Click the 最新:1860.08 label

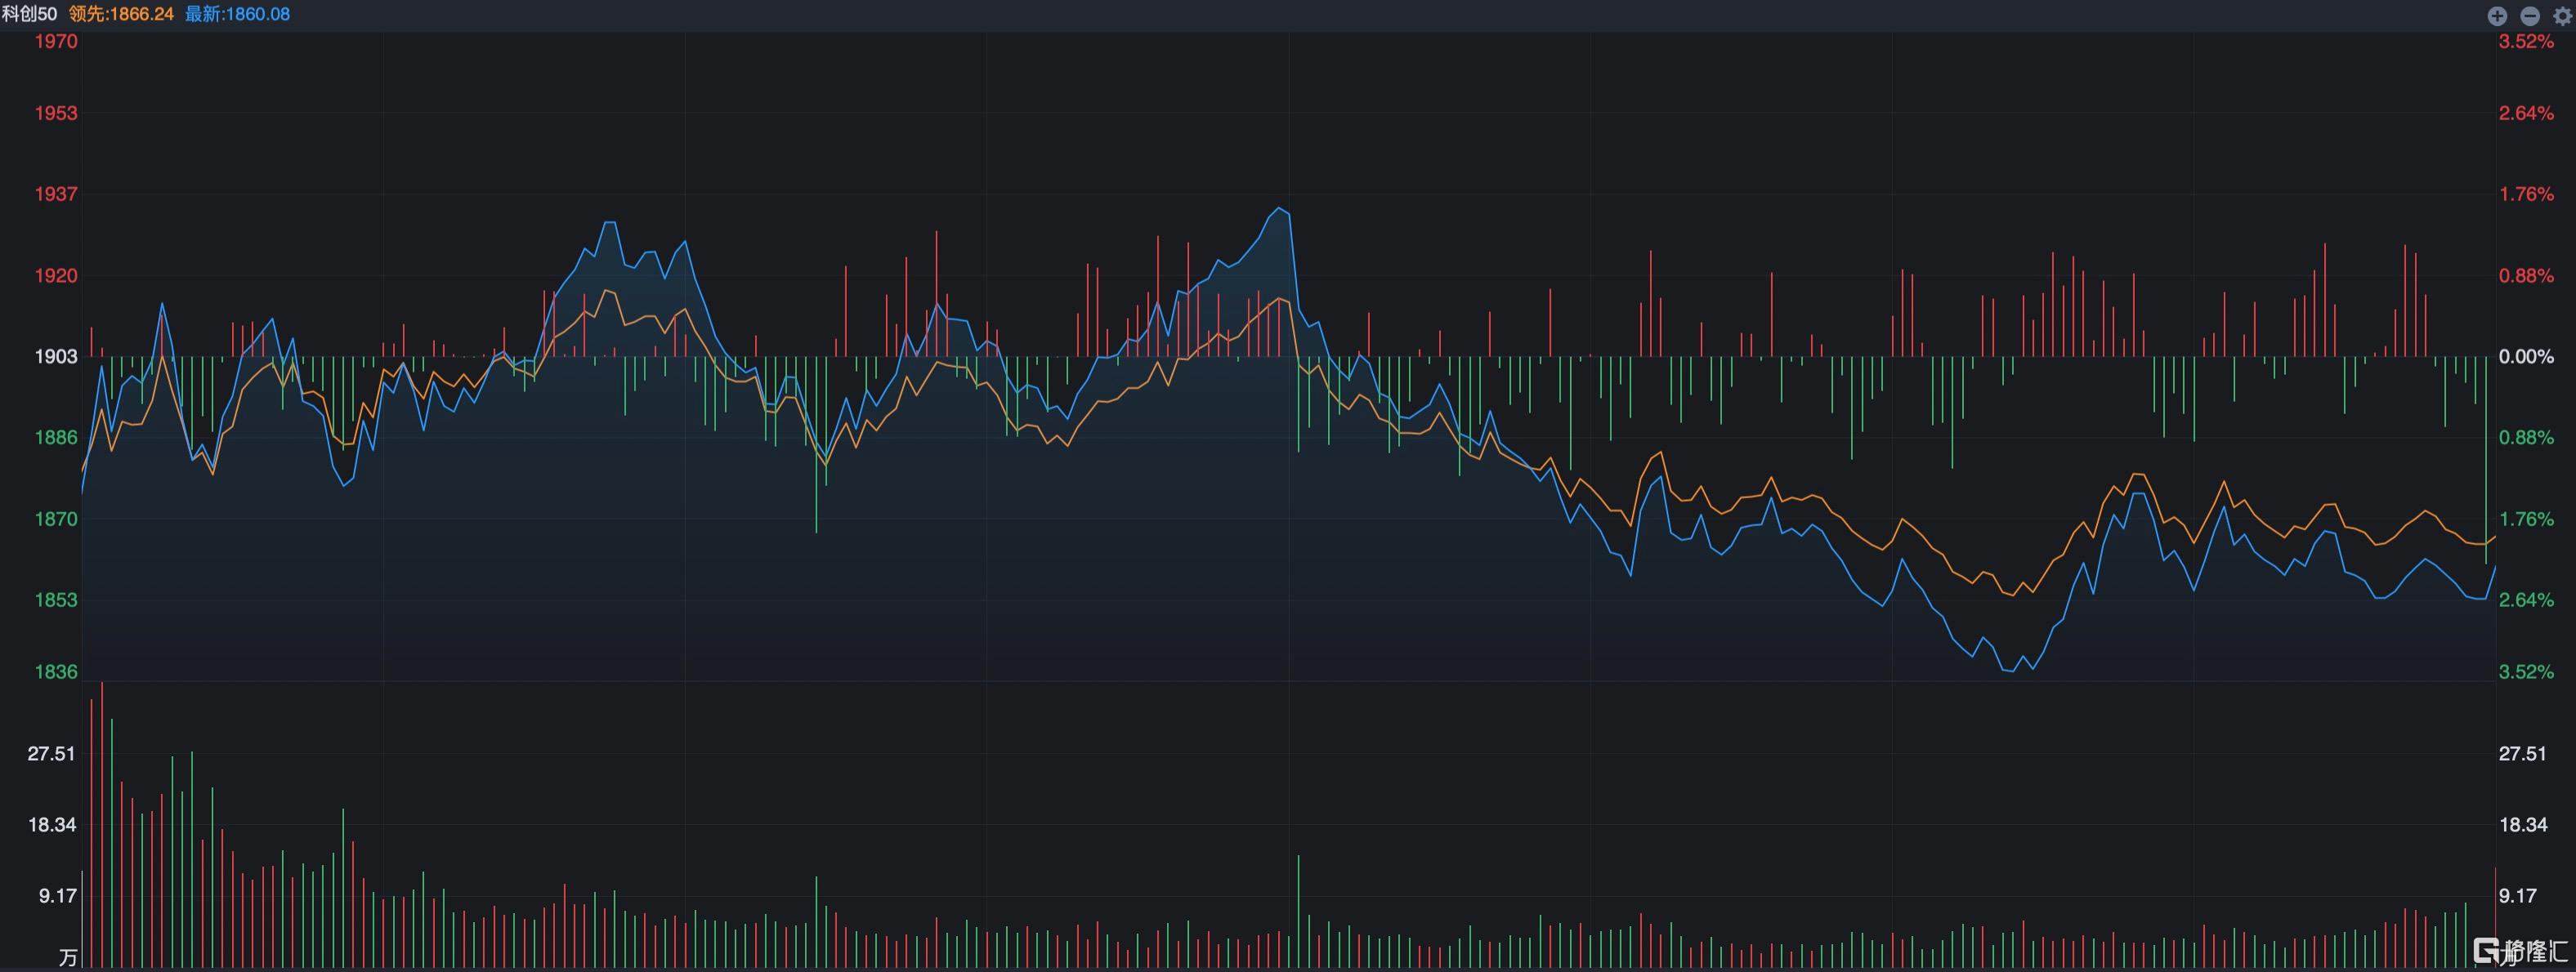click(x=237, y=14)
